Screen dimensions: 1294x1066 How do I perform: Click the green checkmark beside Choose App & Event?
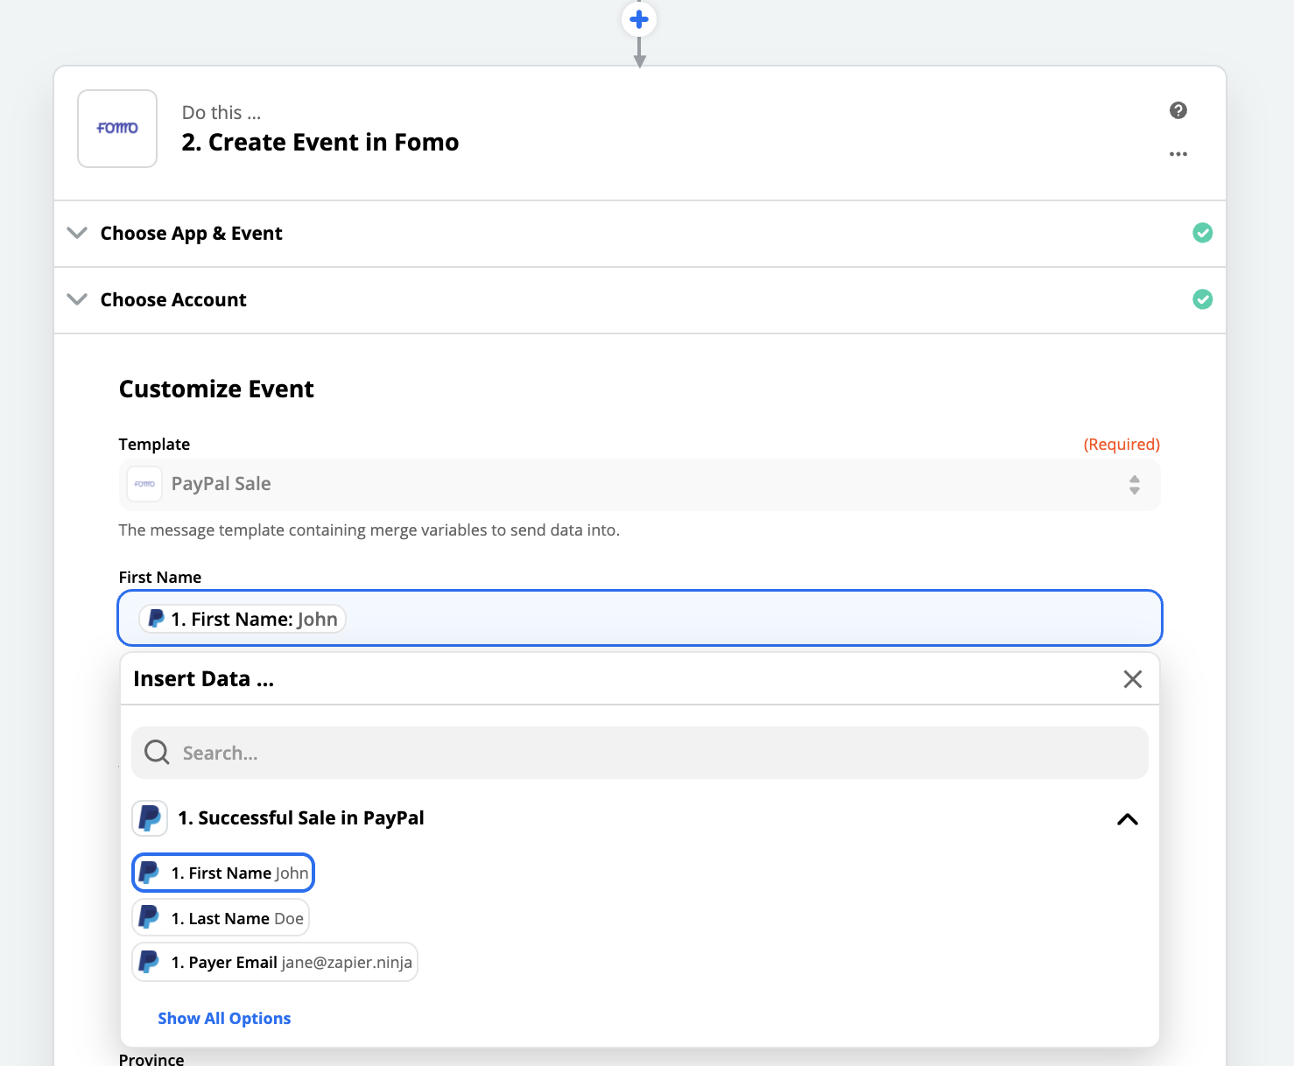click(x=1203, y=233)
